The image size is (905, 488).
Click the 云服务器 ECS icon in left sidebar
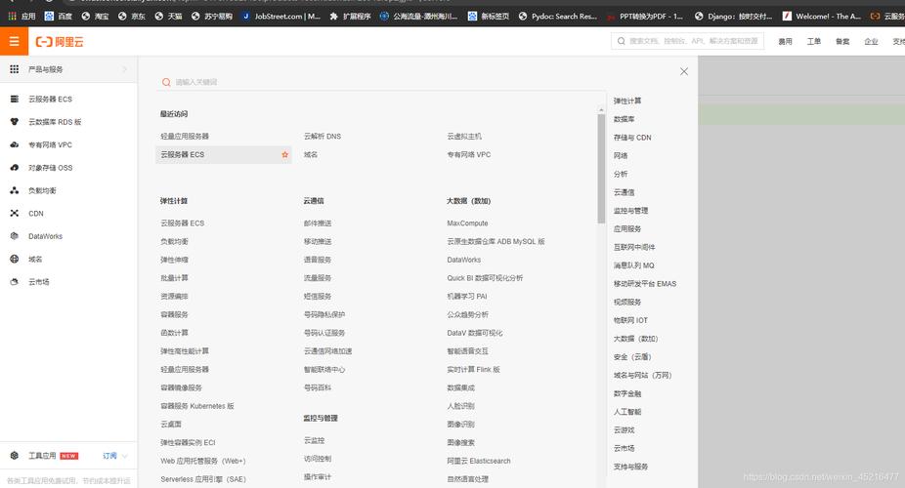15,100
